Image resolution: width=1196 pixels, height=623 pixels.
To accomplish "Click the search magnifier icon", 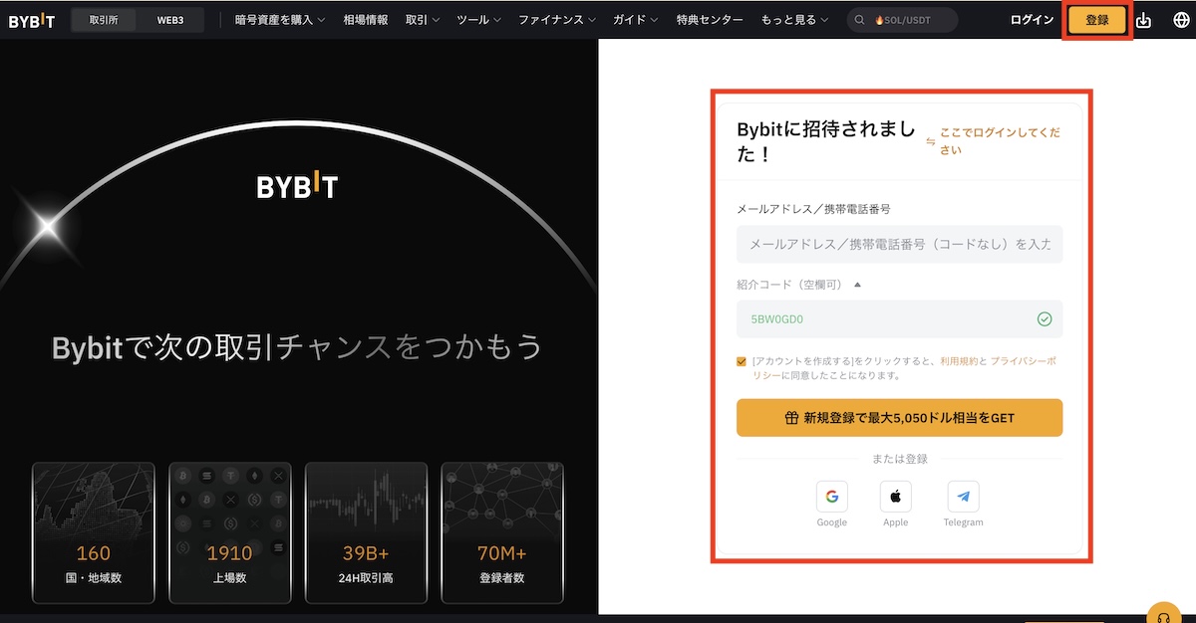I will [859, 20].
